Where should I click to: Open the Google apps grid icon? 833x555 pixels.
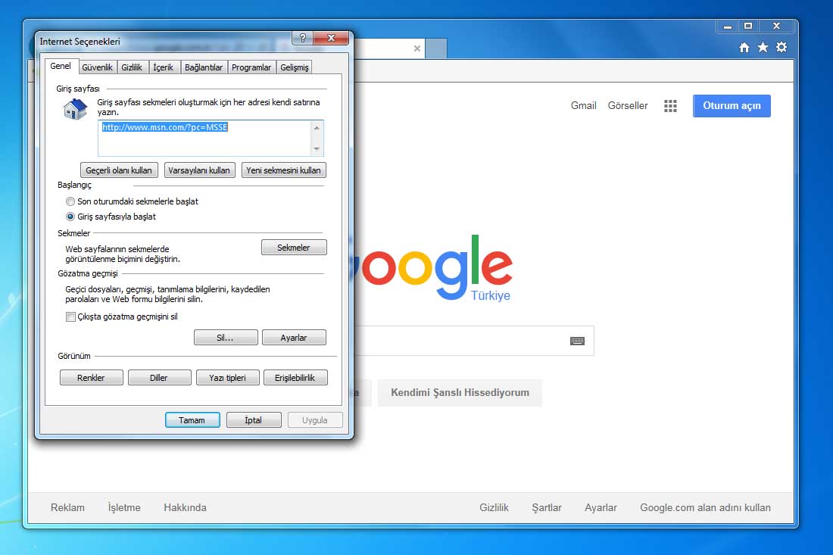pyautogui.click(x=670, y=106)
